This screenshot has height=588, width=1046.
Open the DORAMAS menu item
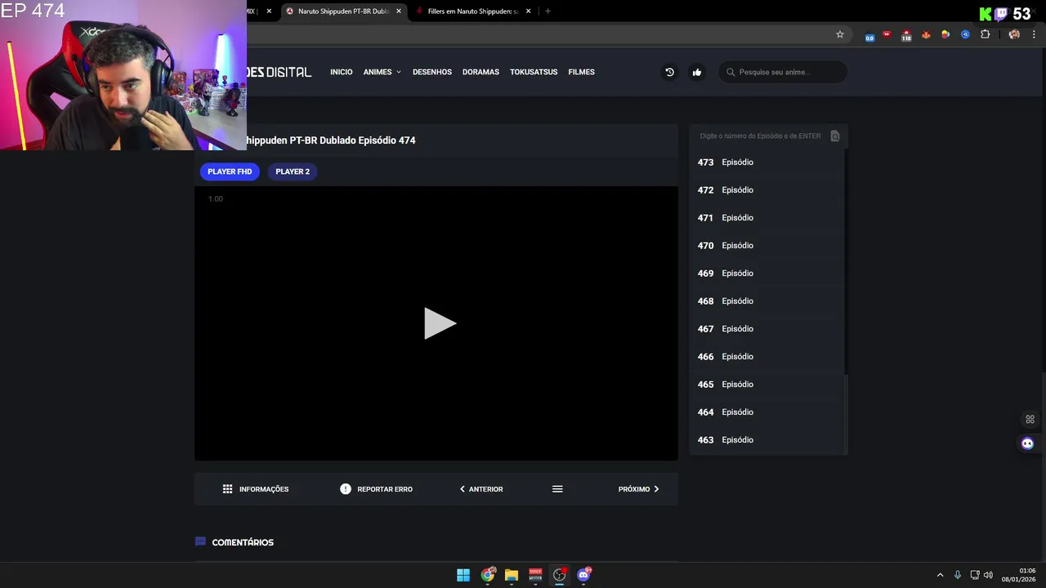481,72
